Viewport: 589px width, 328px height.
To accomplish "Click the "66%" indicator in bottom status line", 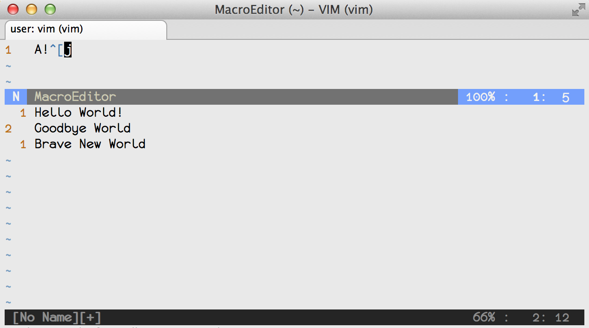I will pyautogui.click(x=484, y=317).
